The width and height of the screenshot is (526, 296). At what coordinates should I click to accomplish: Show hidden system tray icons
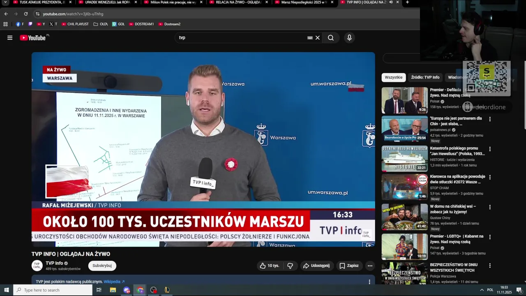482,290
